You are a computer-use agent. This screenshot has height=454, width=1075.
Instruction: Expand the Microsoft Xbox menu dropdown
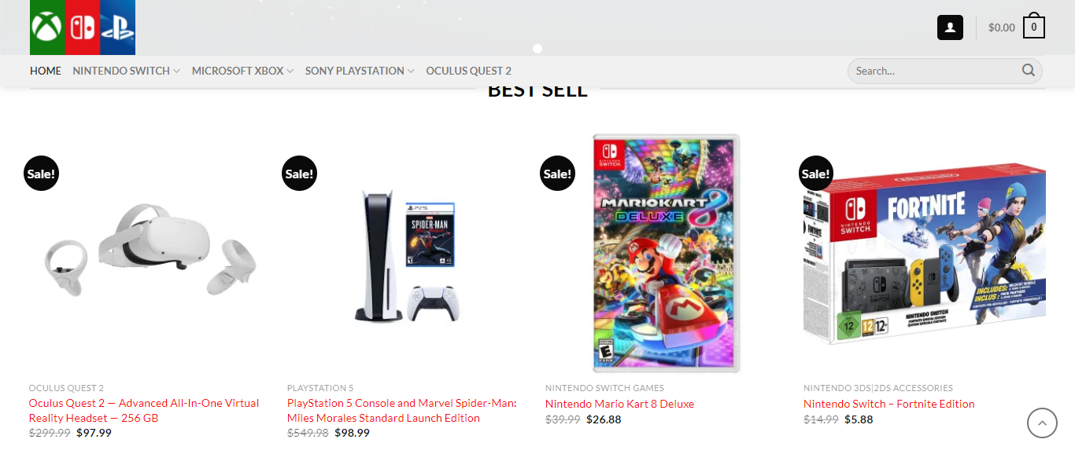coord(290,71)
